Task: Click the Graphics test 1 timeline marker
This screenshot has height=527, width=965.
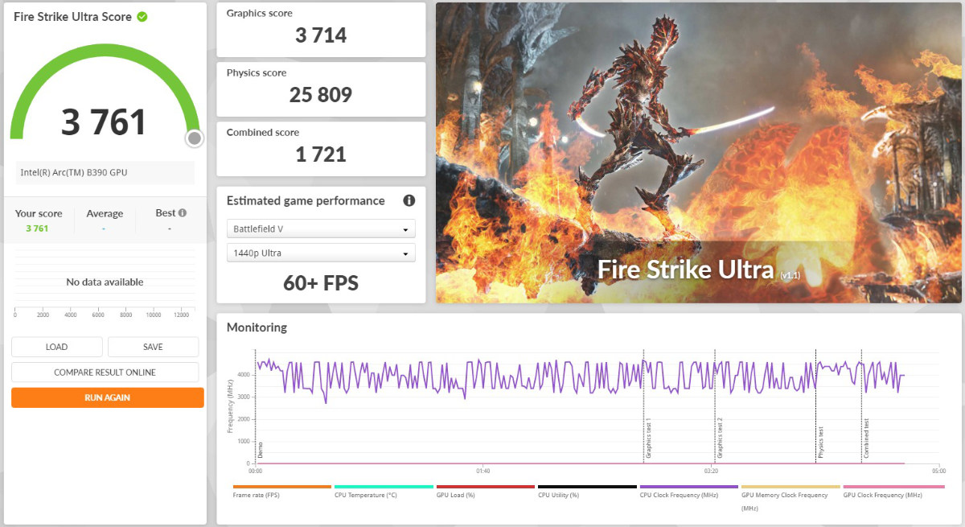Action: coord(648,438)
